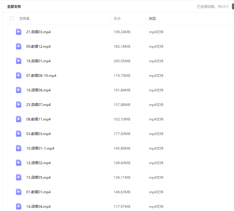This screenshot has width=234, height=211.
Task: Click the size value 117.97MB
Action: point(122,207)
